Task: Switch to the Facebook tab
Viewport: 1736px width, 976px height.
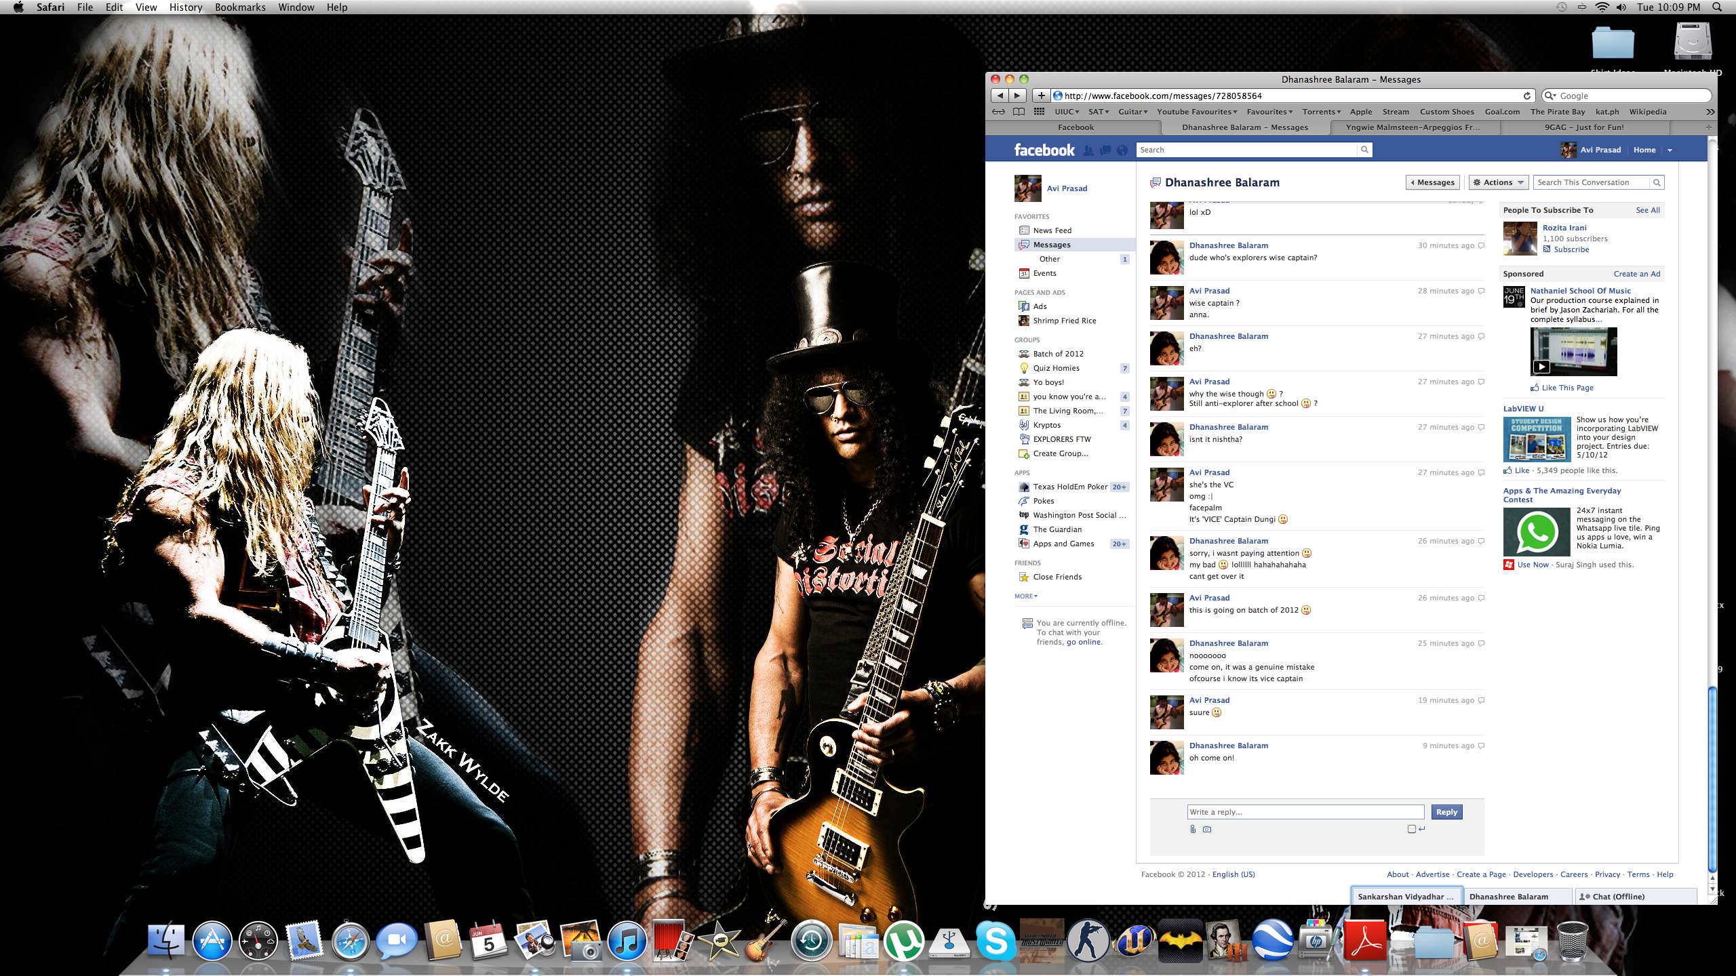Action: pos(1076,127)
